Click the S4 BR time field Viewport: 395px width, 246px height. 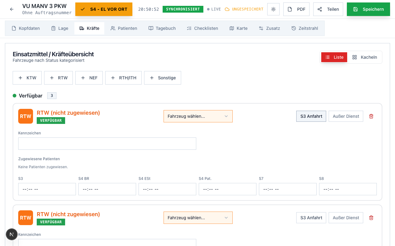tap(107, 189)
